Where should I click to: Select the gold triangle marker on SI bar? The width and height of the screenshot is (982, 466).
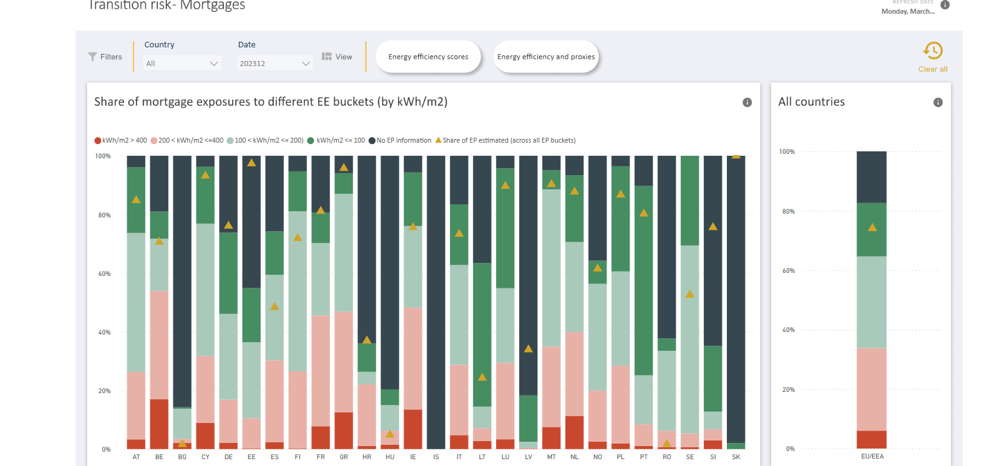[x=713, y=226]
